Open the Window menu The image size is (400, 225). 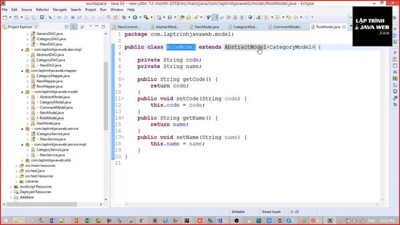pyautogui.click(x=117, y=10)
